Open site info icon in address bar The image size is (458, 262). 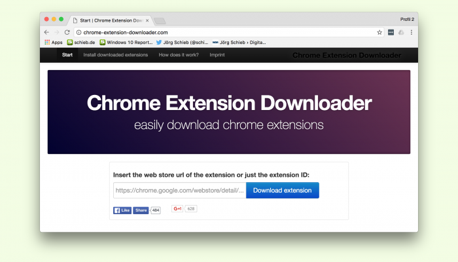click(x=79, y=33)
